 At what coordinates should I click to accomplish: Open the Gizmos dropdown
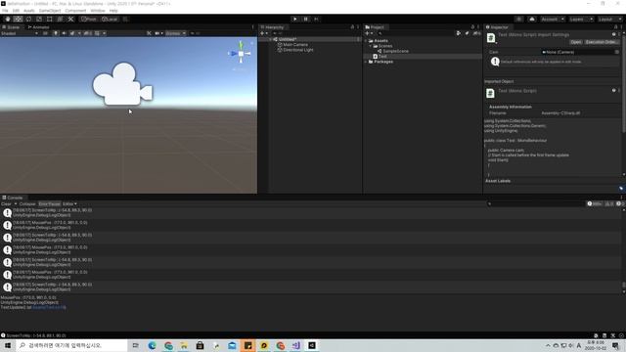(176, 33)
